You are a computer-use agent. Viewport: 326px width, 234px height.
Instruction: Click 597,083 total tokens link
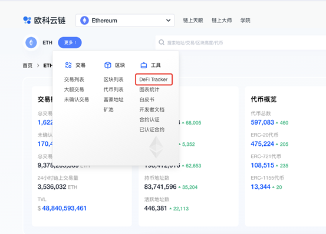(x=262, y=122)
